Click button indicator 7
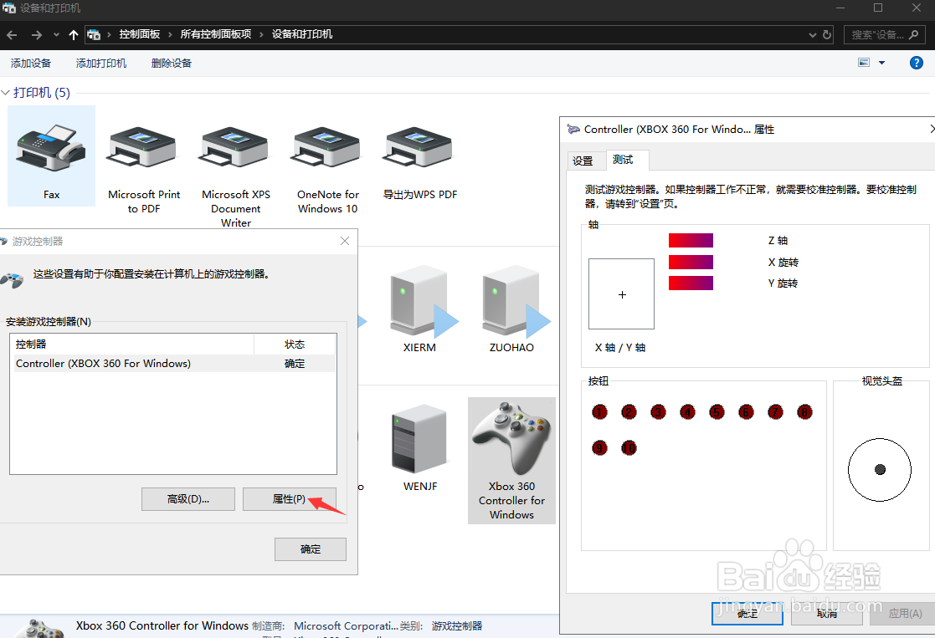The width and height of the screenshot is (935, 638). [x=774, y=411]
